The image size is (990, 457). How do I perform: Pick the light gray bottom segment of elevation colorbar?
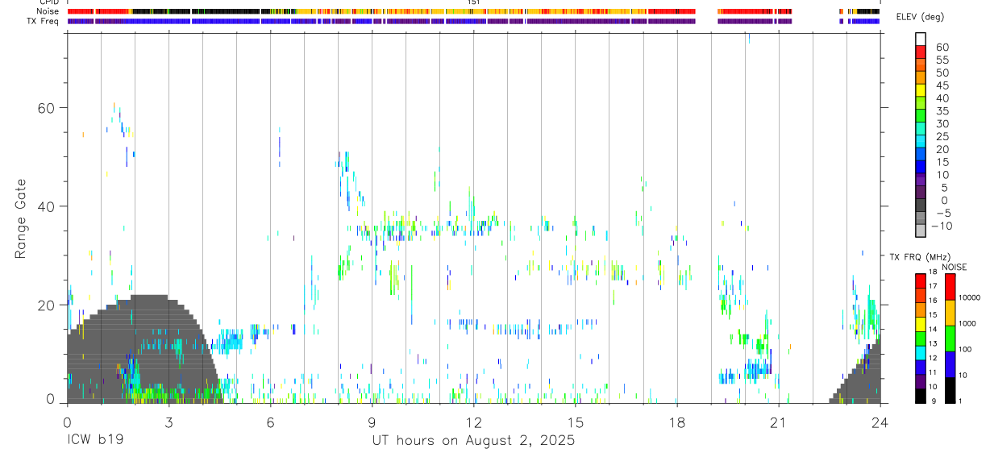[921, 231]
